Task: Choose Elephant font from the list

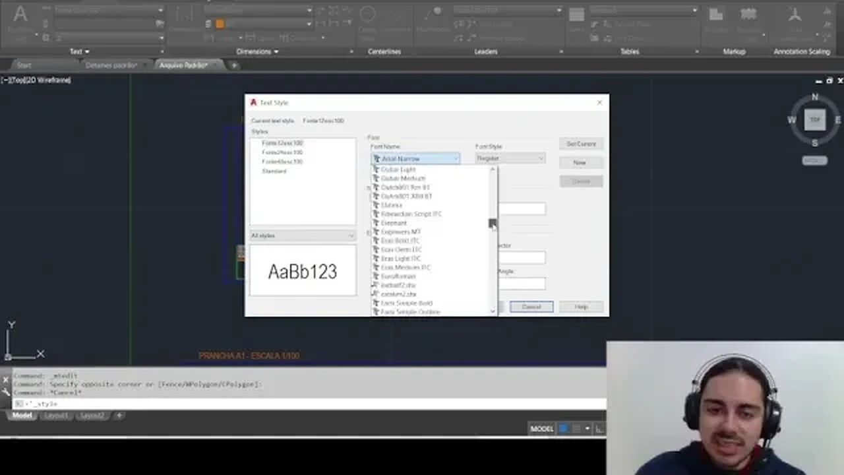Action: [x=394, y=223]
